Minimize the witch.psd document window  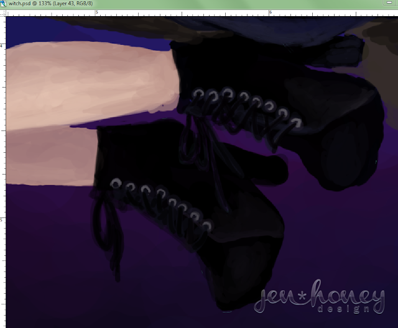(389, 2)
